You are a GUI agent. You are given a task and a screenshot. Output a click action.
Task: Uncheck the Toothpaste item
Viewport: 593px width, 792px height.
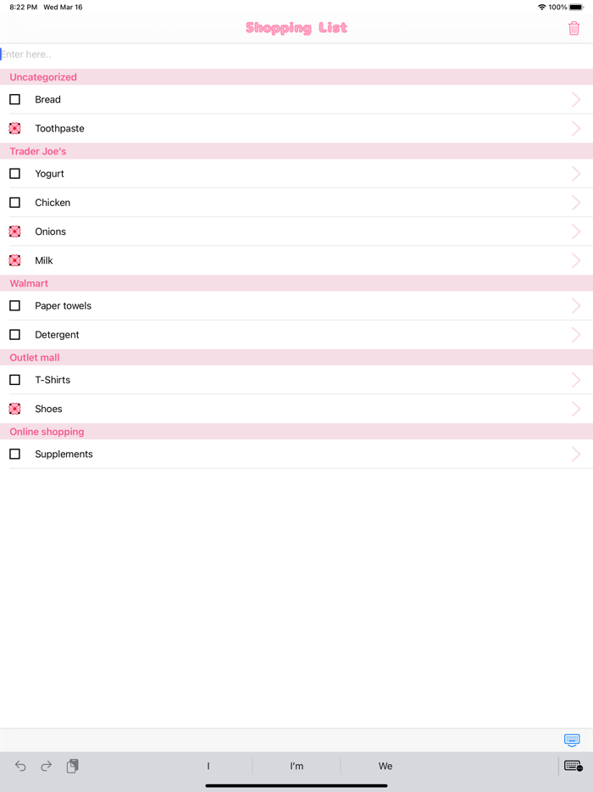click(14, 128)
